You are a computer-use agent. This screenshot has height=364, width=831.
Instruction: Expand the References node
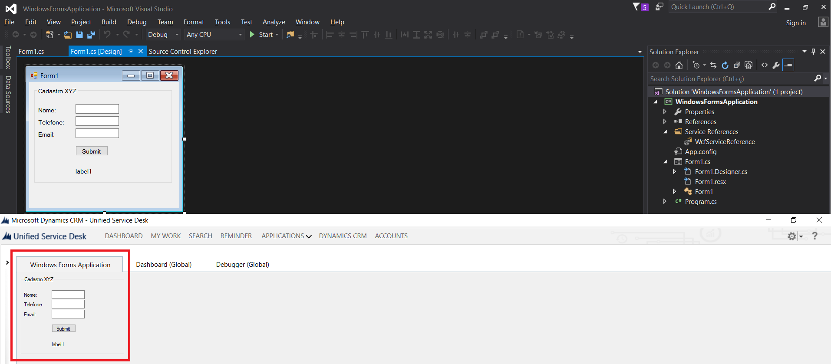[x=665, y=122]
